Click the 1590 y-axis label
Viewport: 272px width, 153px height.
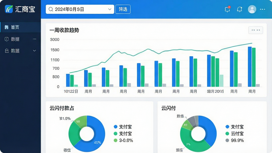55,50
